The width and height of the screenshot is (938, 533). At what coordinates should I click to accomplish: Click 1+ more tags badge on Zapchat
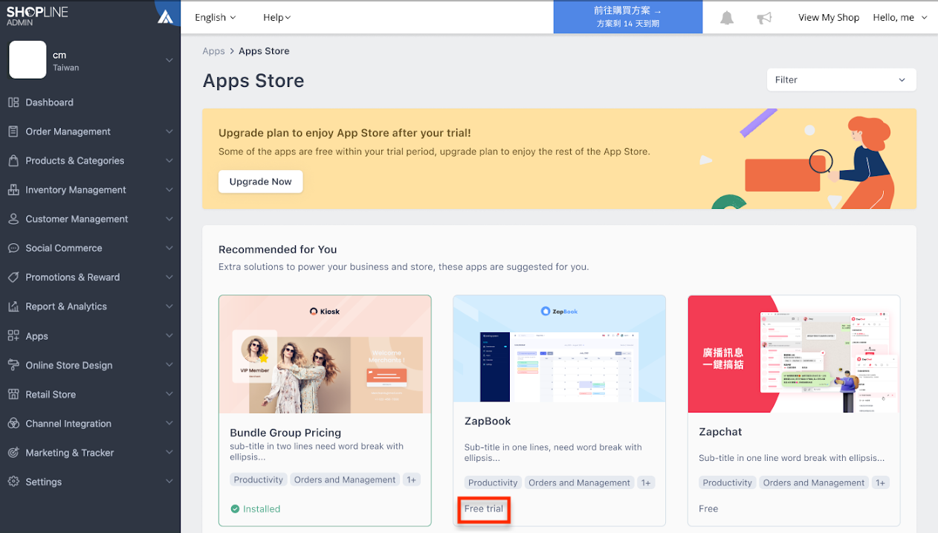(880, 483)
